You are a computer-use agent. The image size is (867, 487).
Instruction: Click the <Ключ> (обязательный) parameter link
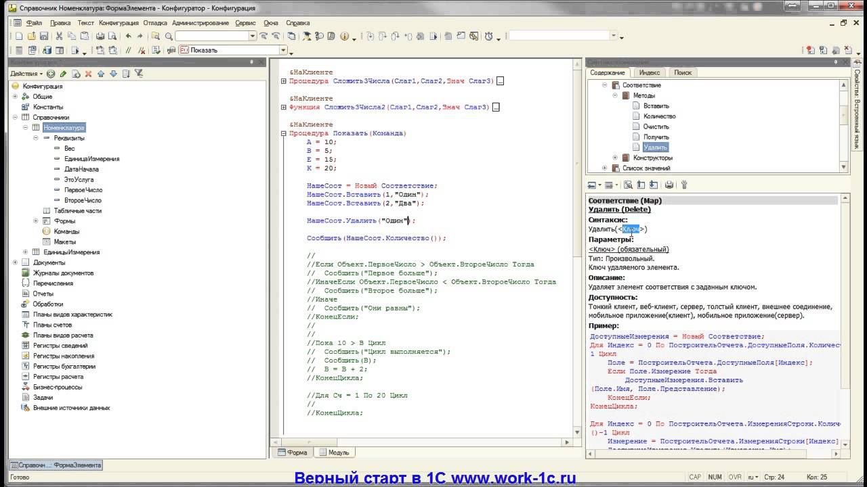[x=628, y=249]
